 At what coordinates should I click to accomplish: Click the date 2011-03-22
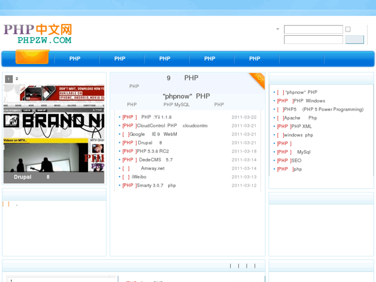tap(244, 117)
